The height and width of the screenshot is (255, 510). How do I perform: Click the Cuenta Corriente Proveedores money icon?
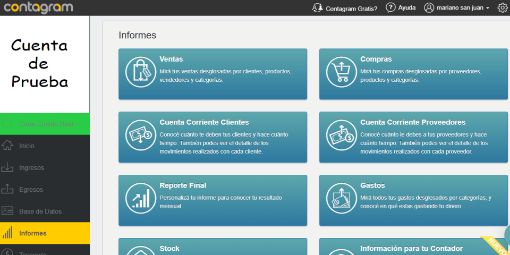tap(341, 135)
